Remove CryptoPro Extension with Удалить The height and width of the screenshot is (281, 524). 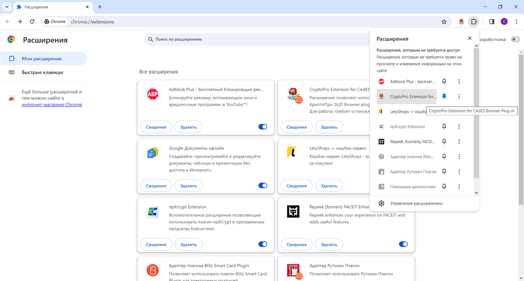[329, 127]
